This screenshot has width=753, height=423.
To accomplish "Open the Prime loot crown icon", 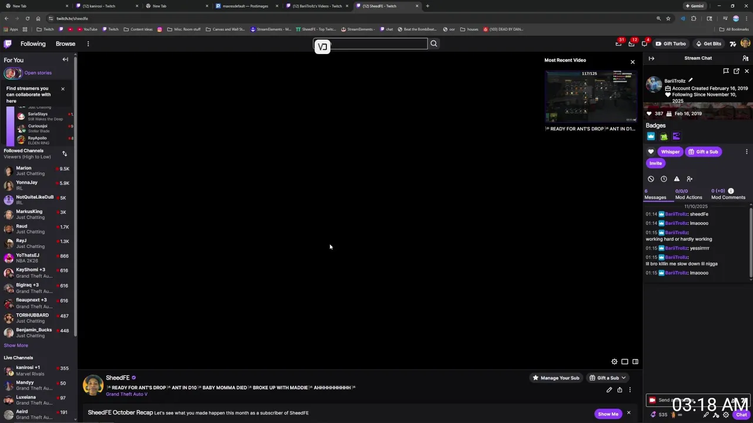I will click(x=618, y=43).
